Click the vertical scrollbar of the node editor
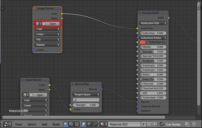This screenshot has height=128, width=202. tap(199, 53)
